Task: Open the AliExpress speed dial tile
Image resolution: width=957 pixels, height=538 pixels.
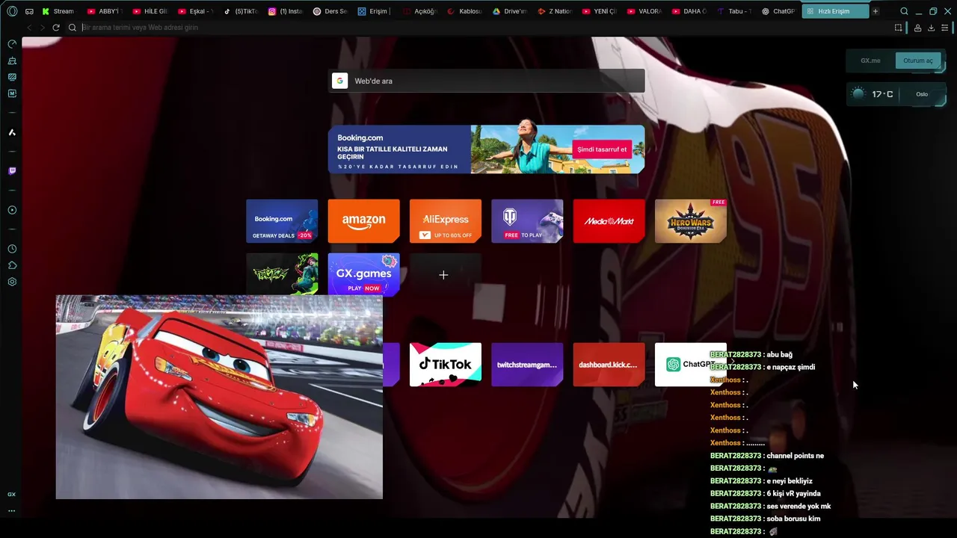Action: (446, 221)
